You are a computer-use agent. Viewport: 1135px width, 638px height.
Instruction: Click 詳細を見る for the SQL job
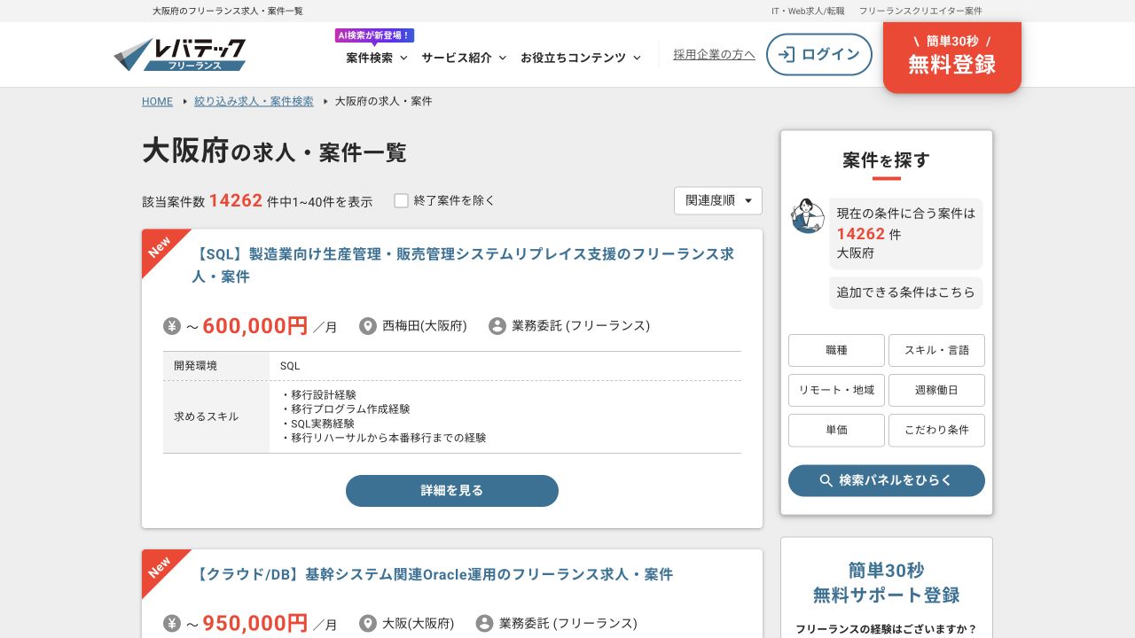pyautogui.click(x=452, y=490)
